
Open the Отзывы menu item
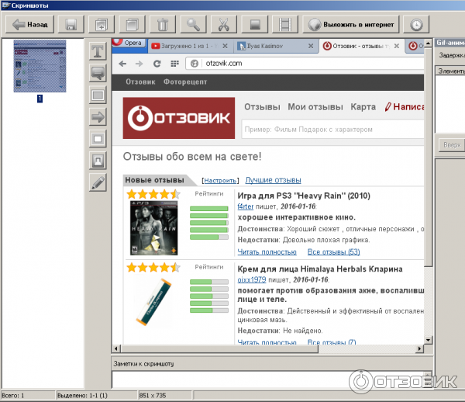262,107
